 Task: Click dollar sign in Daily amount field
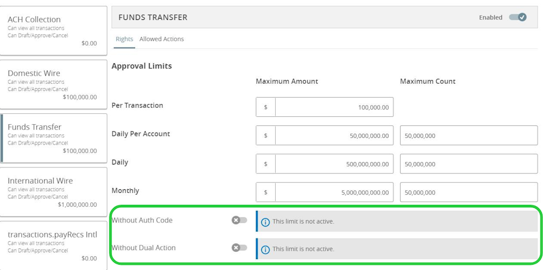point(265,164)
